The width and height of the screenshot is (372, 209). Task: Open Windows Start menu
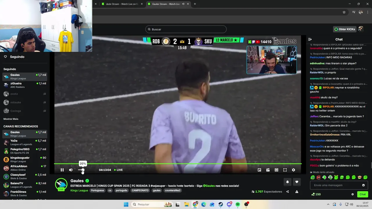pos(126,204)
